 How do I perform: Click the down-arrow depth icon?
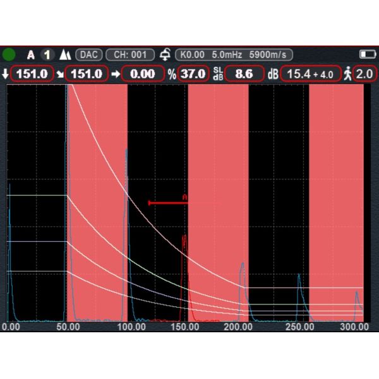click(x=6, y=74)
